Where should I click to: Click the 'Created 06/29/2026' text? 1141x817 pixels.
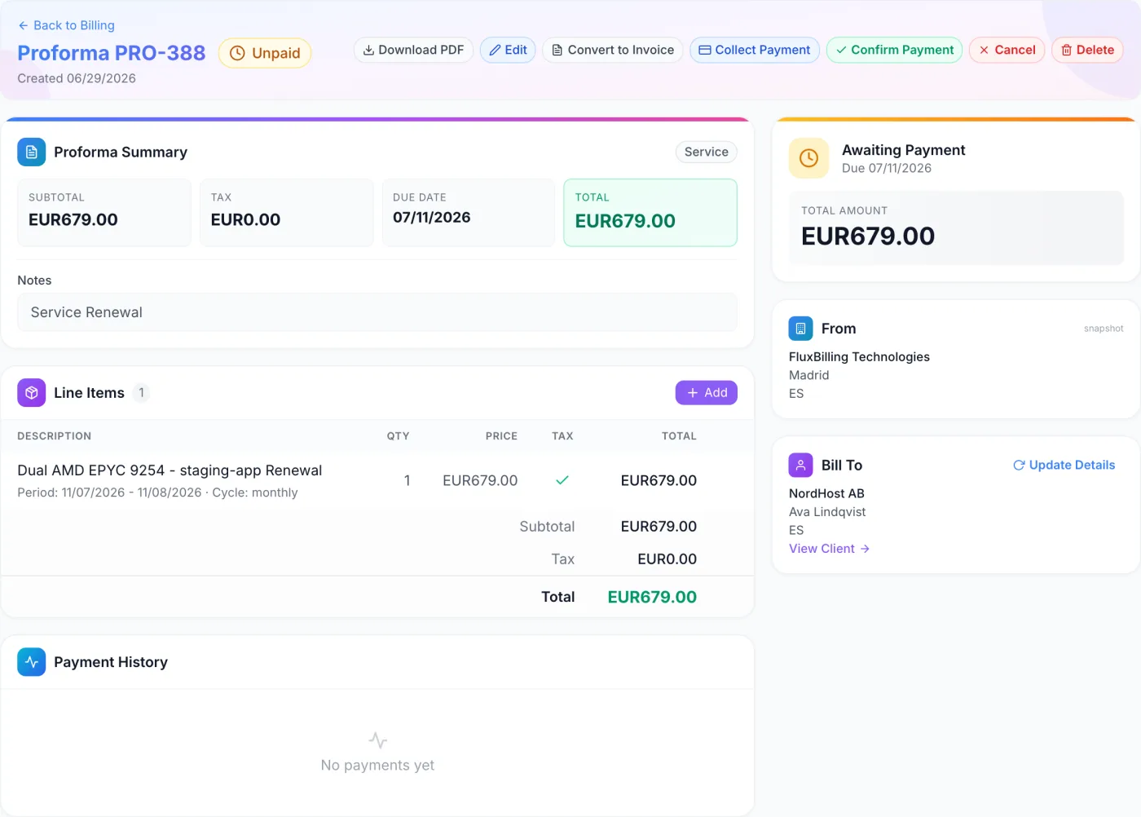[x=77, y=78]
